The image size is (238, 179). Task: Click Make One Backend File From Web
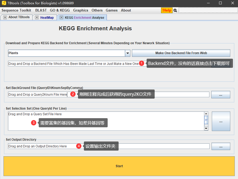click(181, 53)
